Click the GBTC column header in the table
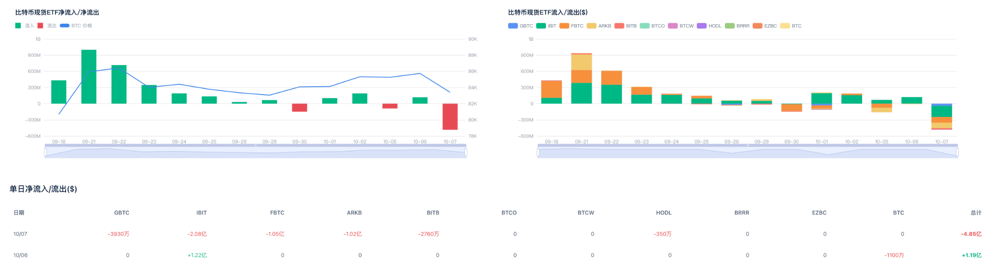 pos(121,213)
